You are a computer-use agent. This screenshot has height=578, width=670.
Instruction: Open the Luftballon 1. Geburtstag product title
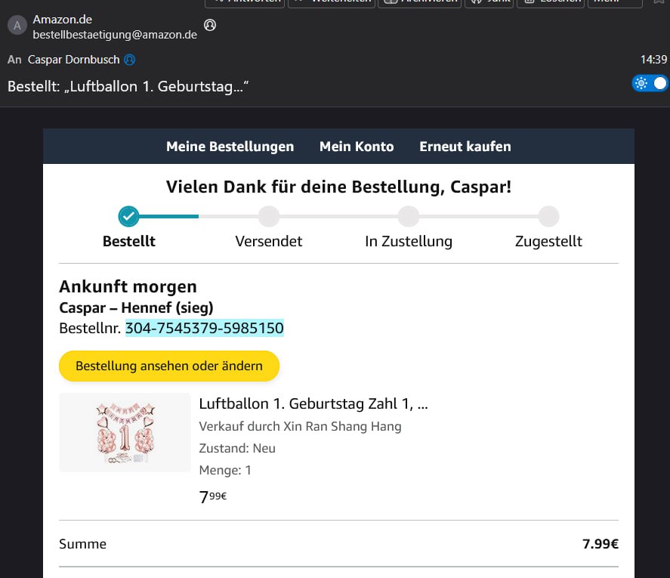coord(313,403)
